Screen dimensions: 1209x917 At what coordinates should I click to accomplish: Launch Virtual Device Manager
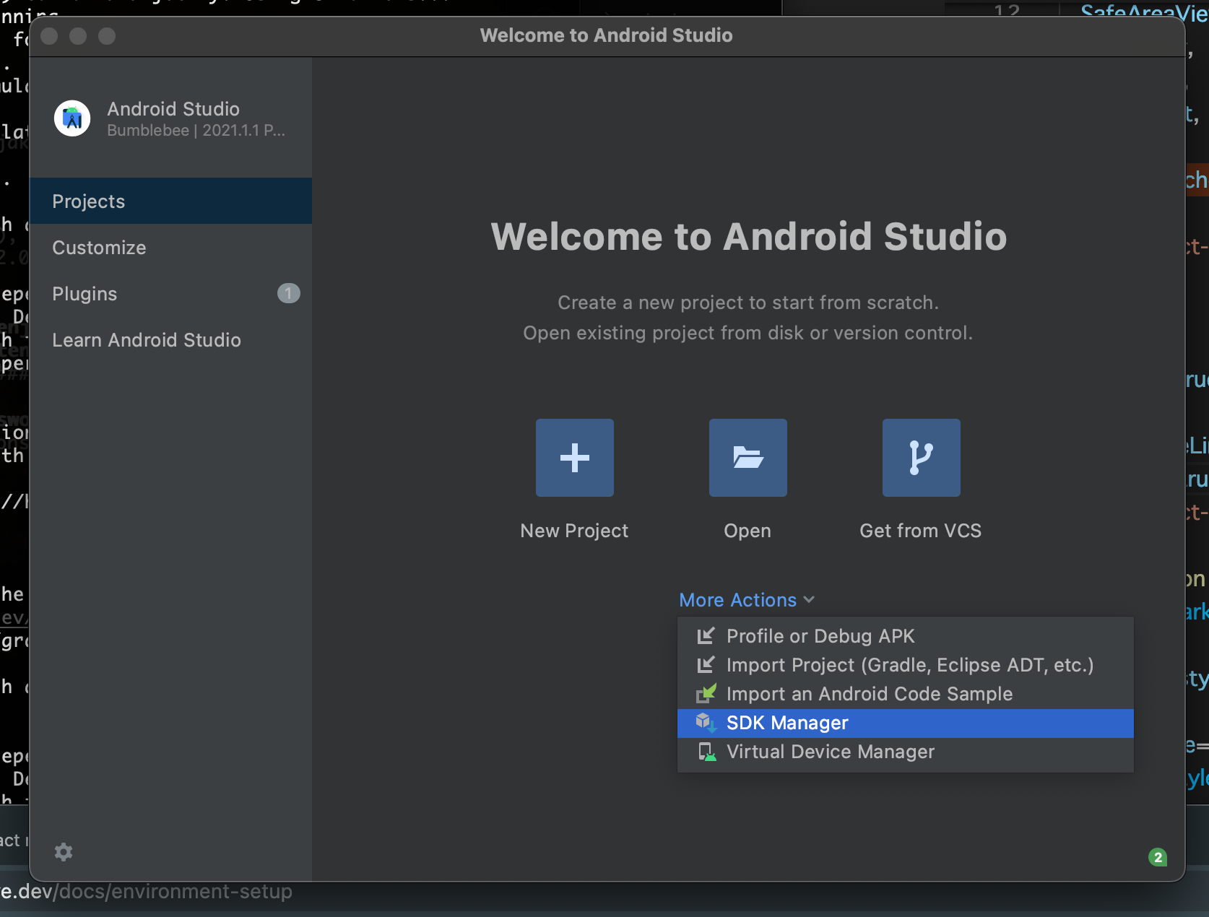coord(906,752)
